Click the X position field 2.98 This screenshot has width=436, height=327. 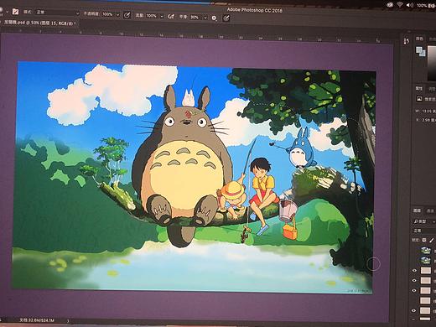429,120
